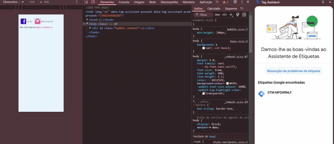This screenshot has width=334, height=144.
Task: Open DevTools settings gear
Action: click(x=235, y=2)
